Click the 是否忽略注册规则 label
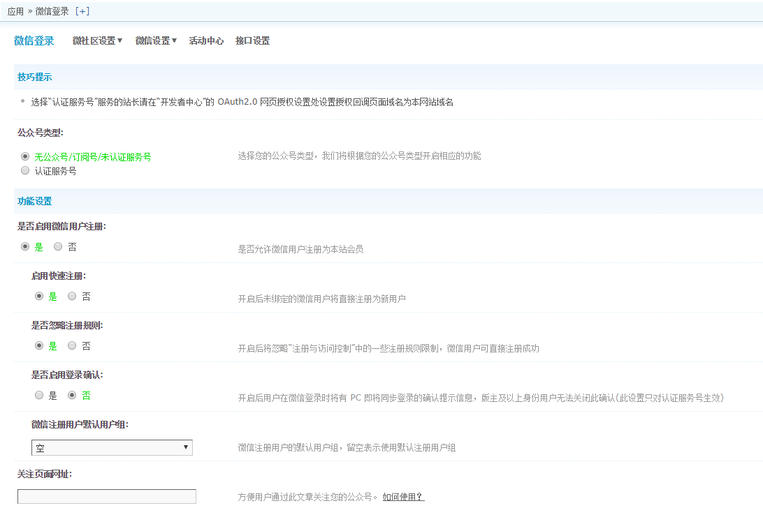 pos(67,325)
